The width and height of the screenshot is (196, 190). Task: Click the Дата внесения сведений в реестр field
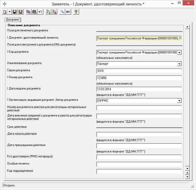(139, 116)
